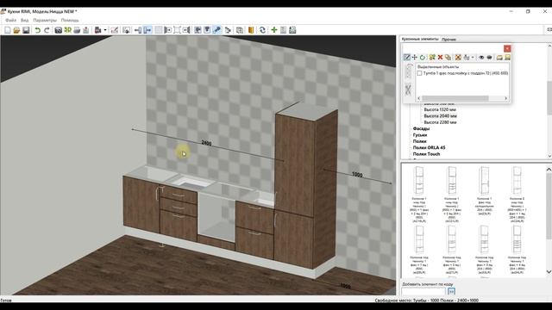Screen dimensions: 552x310
Task: Select the first column cabinet thumbnail in the top row
Action: coord(419,181)
